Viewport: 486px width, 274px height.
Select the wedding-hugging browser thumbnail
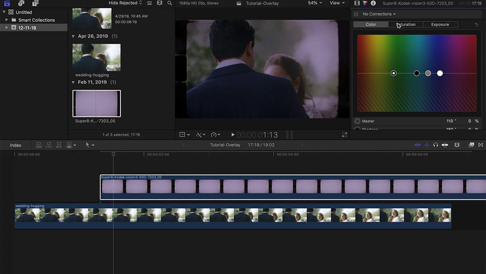coord(96,57)
